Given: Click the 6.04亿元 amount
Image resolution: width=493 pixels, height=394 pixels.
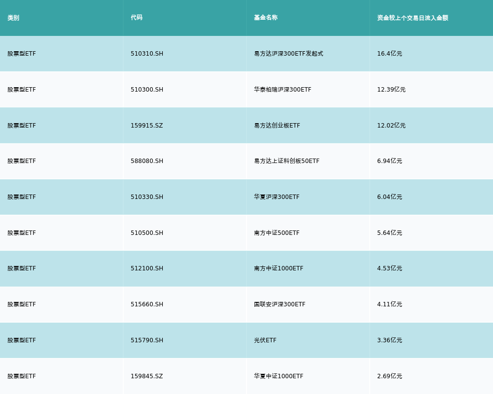Looking at the screenshot, I should 389,197.
